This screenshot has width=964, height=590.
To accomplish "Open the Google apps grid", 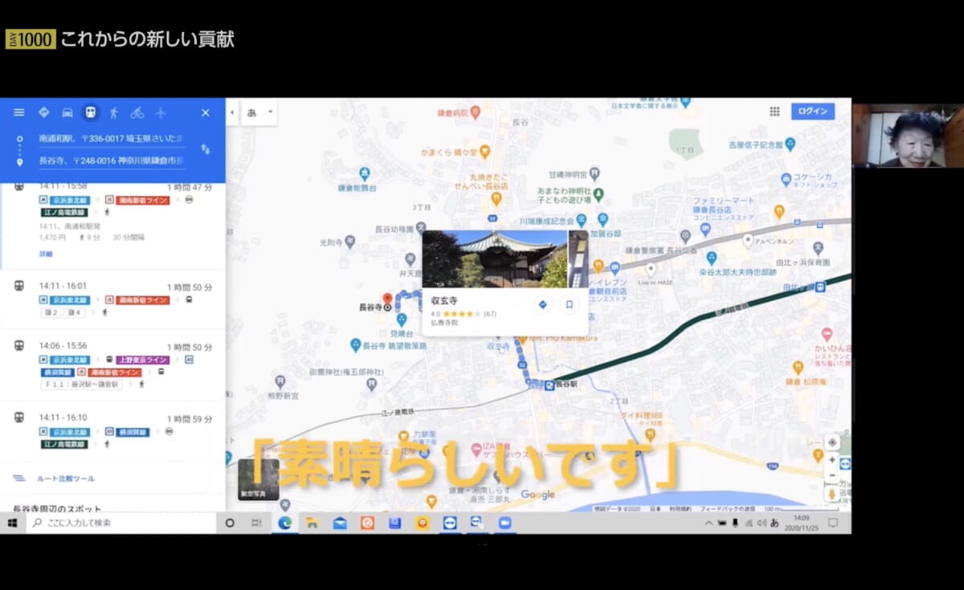I will coord(774,112).
